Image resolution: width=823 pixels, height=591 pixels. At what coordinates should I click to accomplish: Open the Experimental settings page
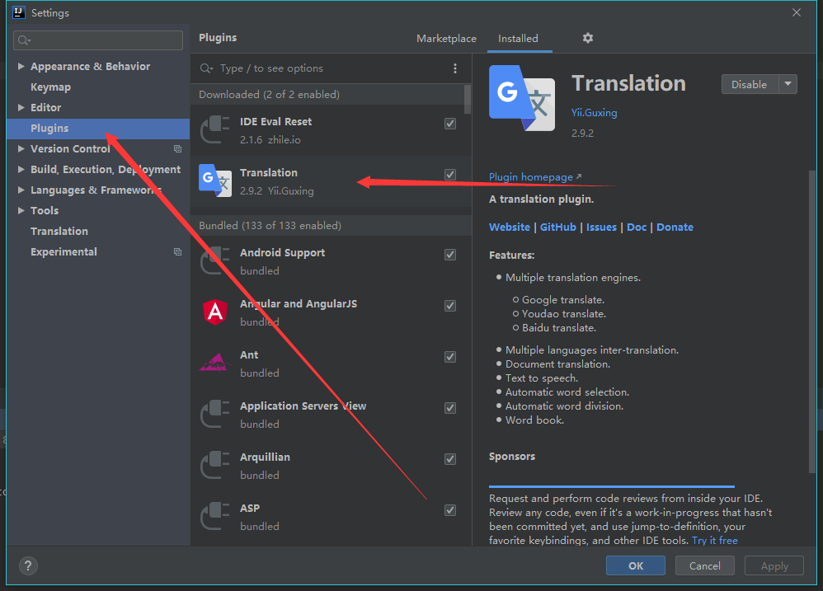click(63, 251)
